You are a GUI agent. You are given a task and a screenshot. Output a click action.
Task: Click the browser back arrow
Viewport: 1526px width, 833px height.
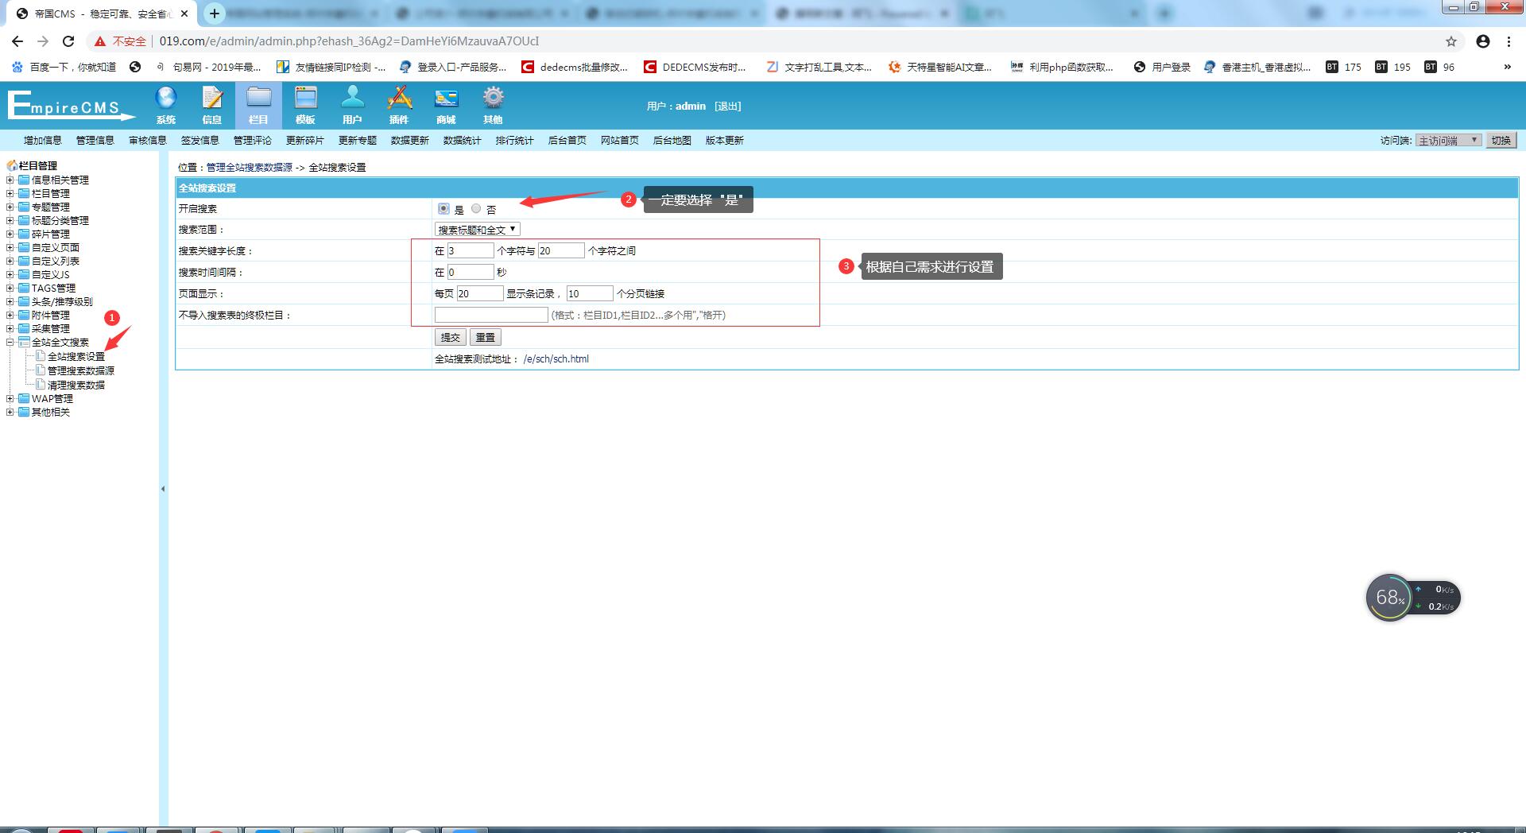(17, 41)
